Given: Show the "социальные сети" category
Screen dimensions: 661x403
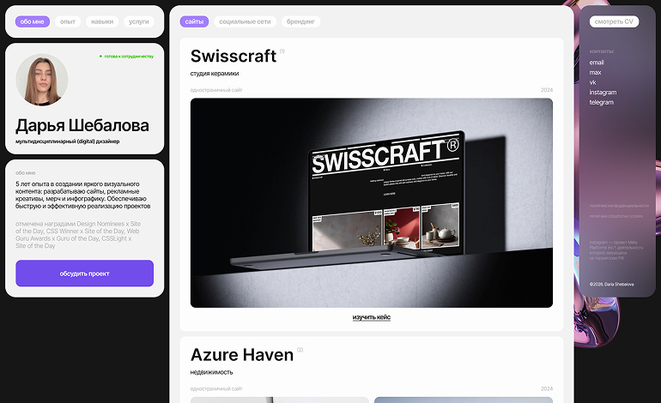Looking at the screenshot, I should (x=245, y=21).
